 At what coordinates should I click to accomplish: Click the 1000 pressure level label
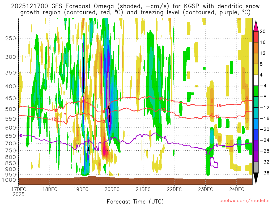pos(9,180)
